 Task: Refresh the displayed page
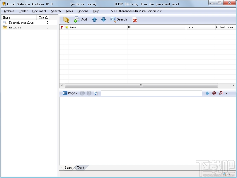tap(96, 93)
